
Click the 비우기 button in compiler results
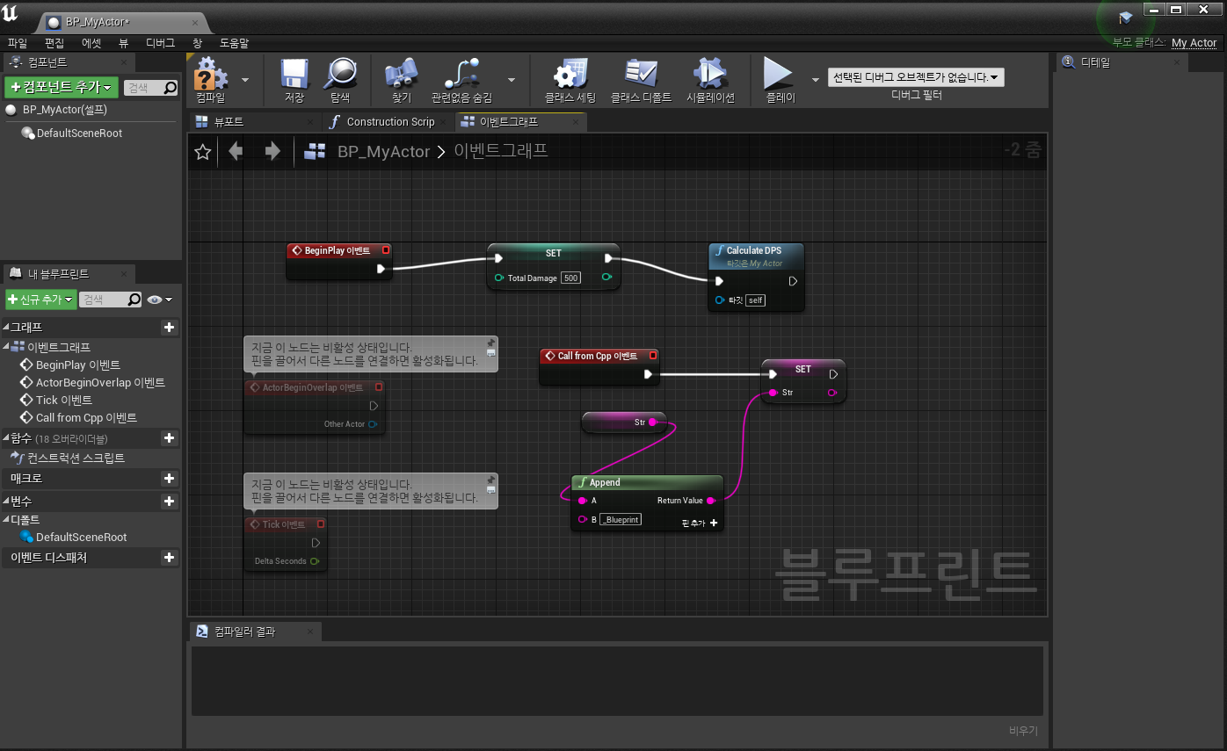click(x=1023, y=730)
